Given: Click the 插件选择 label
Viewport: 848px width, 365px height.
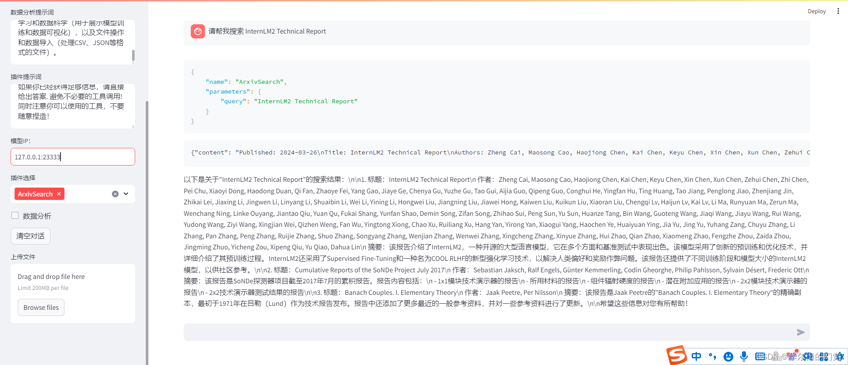Looking at the screenshot, I should pyautogui.click(x=23, y=178).
